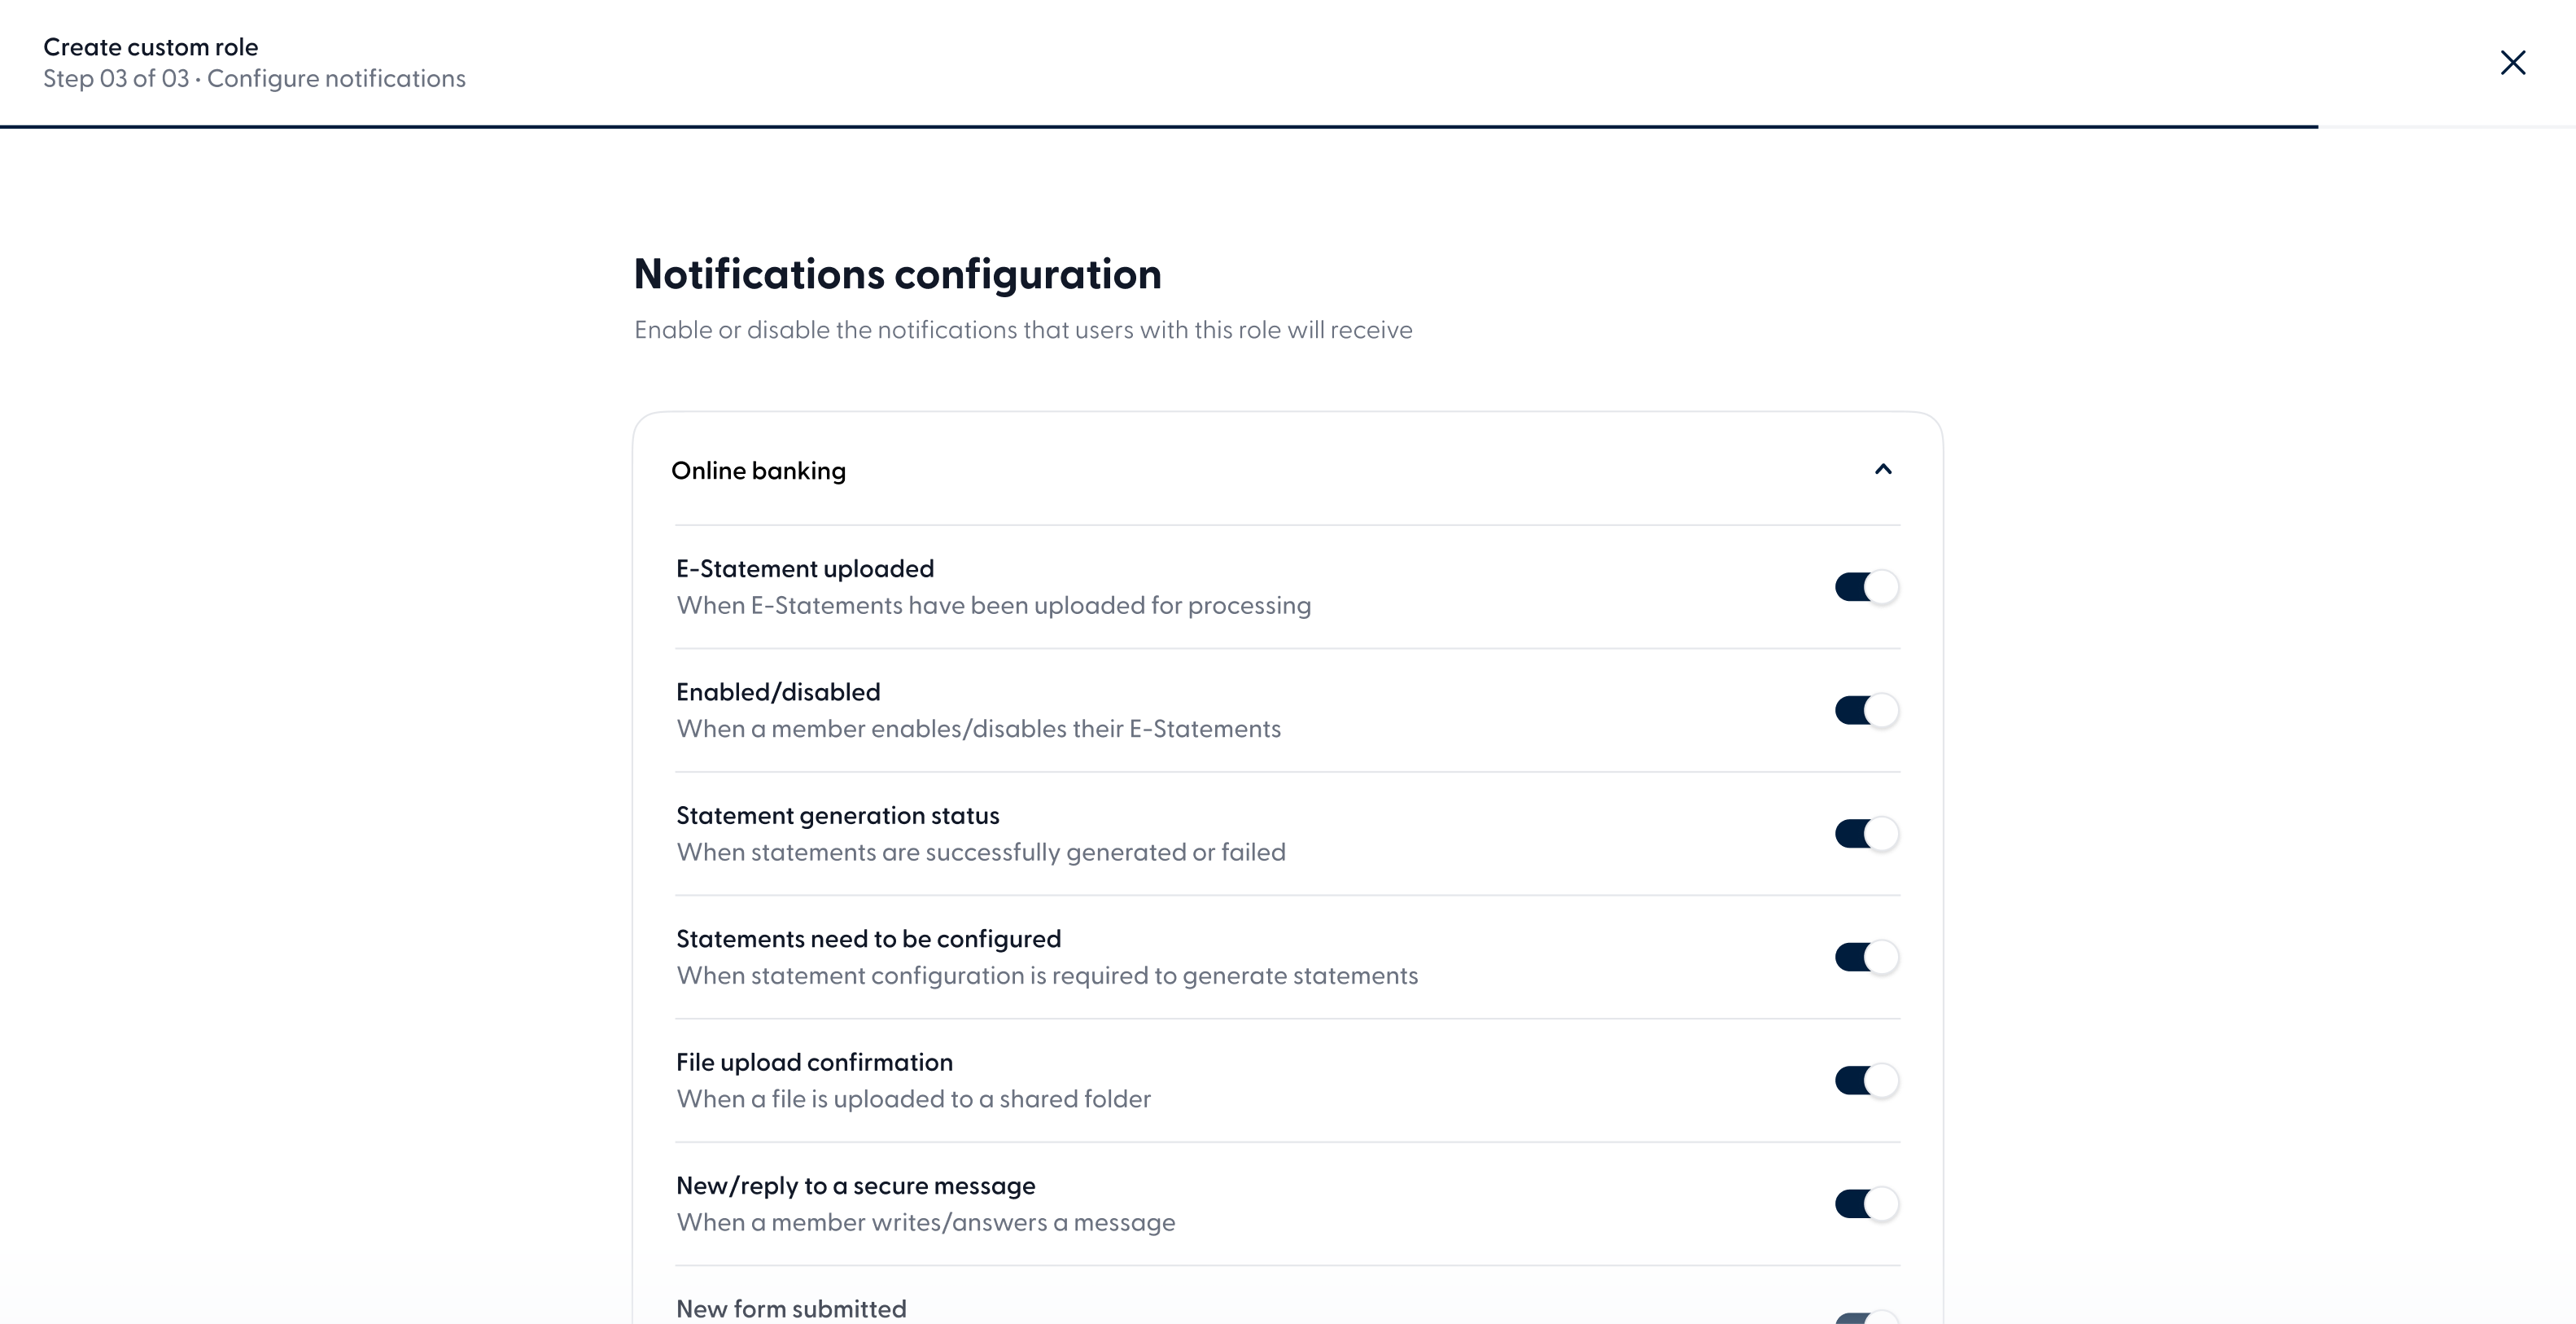Image resolution: width=2576 pixels, height=1324 pixels.
Task: Click the E-Statement uploaded row label
Action: pyautogui.click(x=804, y=568)
